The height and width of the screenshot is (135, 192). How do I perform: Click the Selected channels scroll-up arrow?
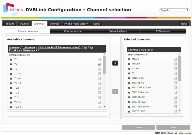pos(179,54)
